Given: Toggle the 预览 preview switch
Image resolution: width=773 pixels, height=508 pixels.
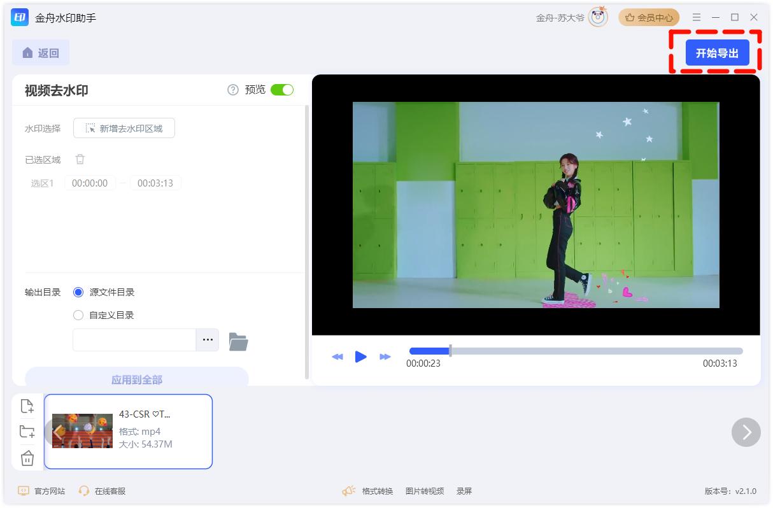Looking at the screenshot, I should tap(281, 90).
